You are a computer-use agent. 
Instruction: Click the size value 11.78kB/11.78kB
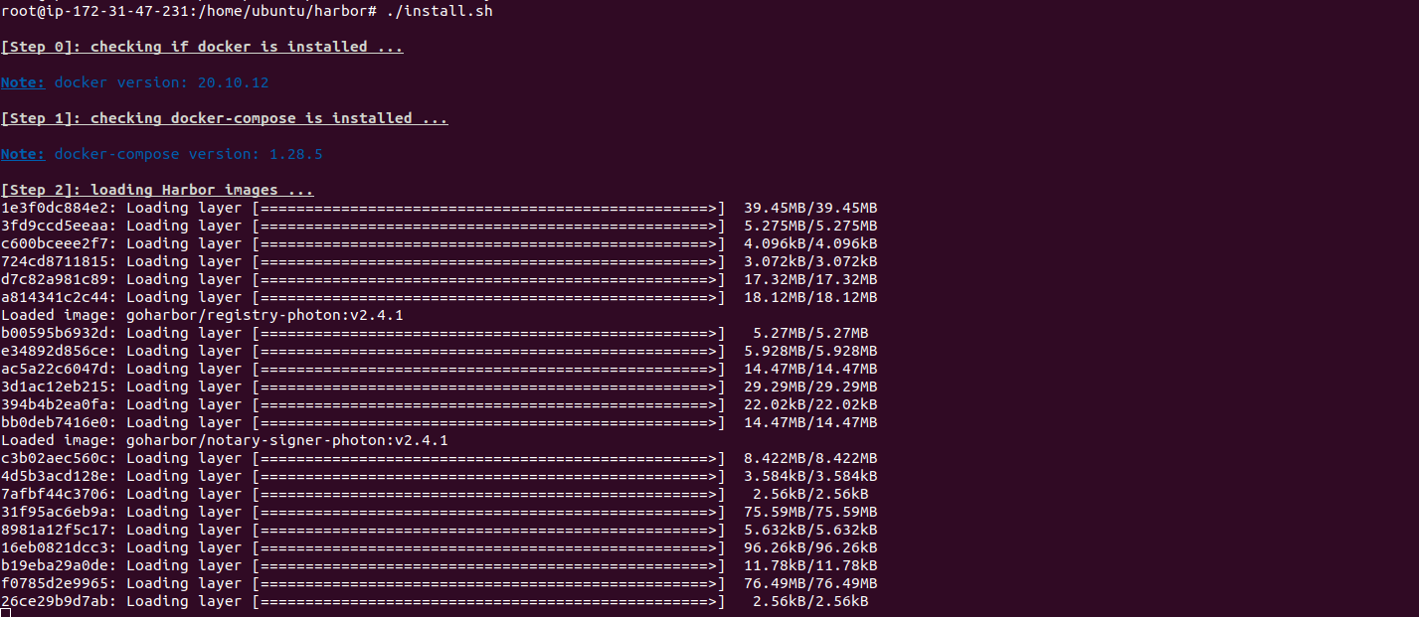[x=810, y=565]
